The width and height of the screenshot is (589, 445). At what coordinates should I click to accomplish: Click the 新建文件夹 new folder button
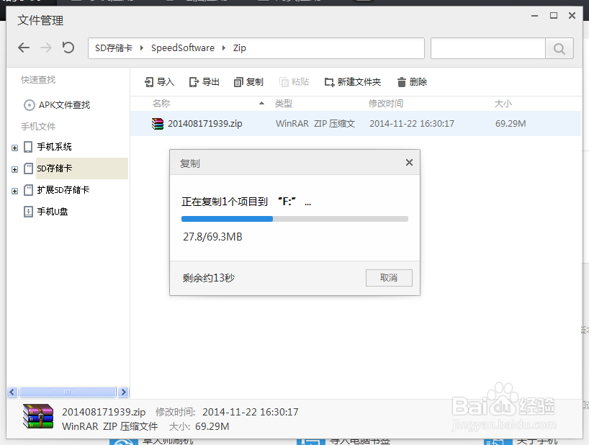pyautogui.click(x=353, y=82)
